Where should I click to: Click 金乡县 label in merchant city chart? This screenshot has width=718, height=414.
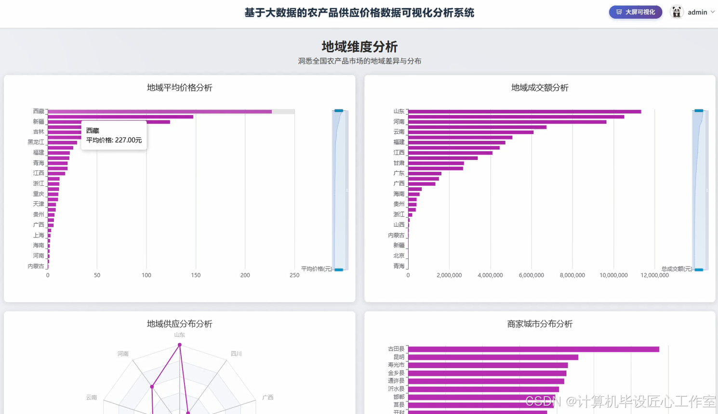[396, 373]
